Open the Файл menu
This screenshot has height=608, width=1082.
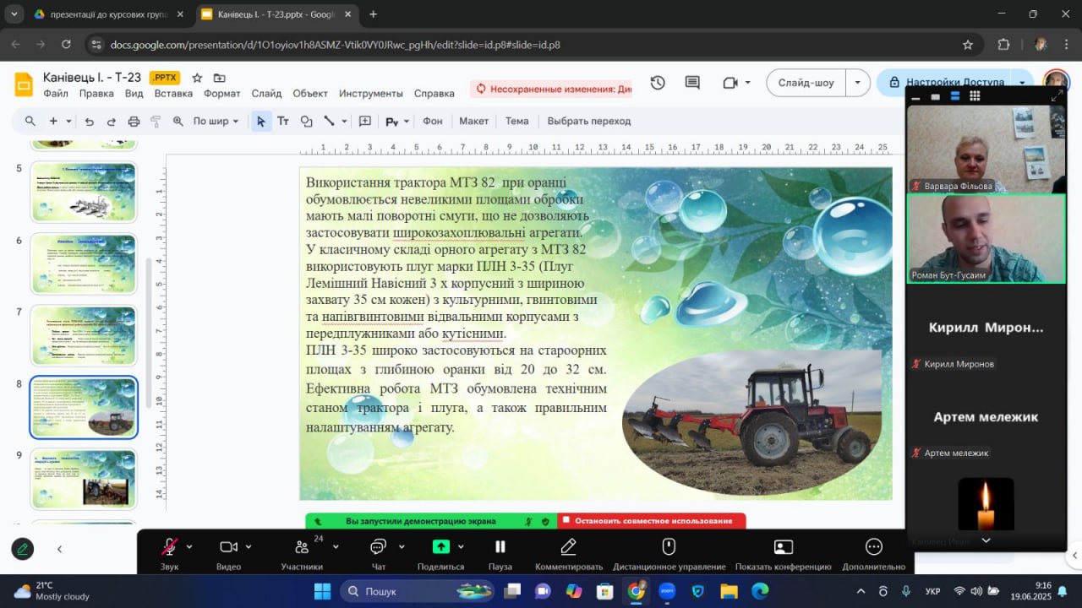(56, 93)
